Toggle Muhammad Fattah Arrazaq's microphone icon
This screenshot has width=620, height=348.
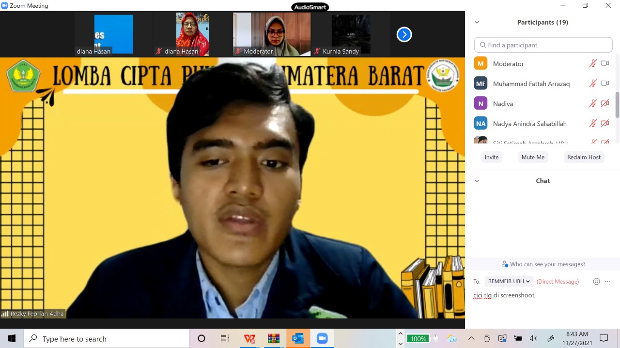click(593, 84)
